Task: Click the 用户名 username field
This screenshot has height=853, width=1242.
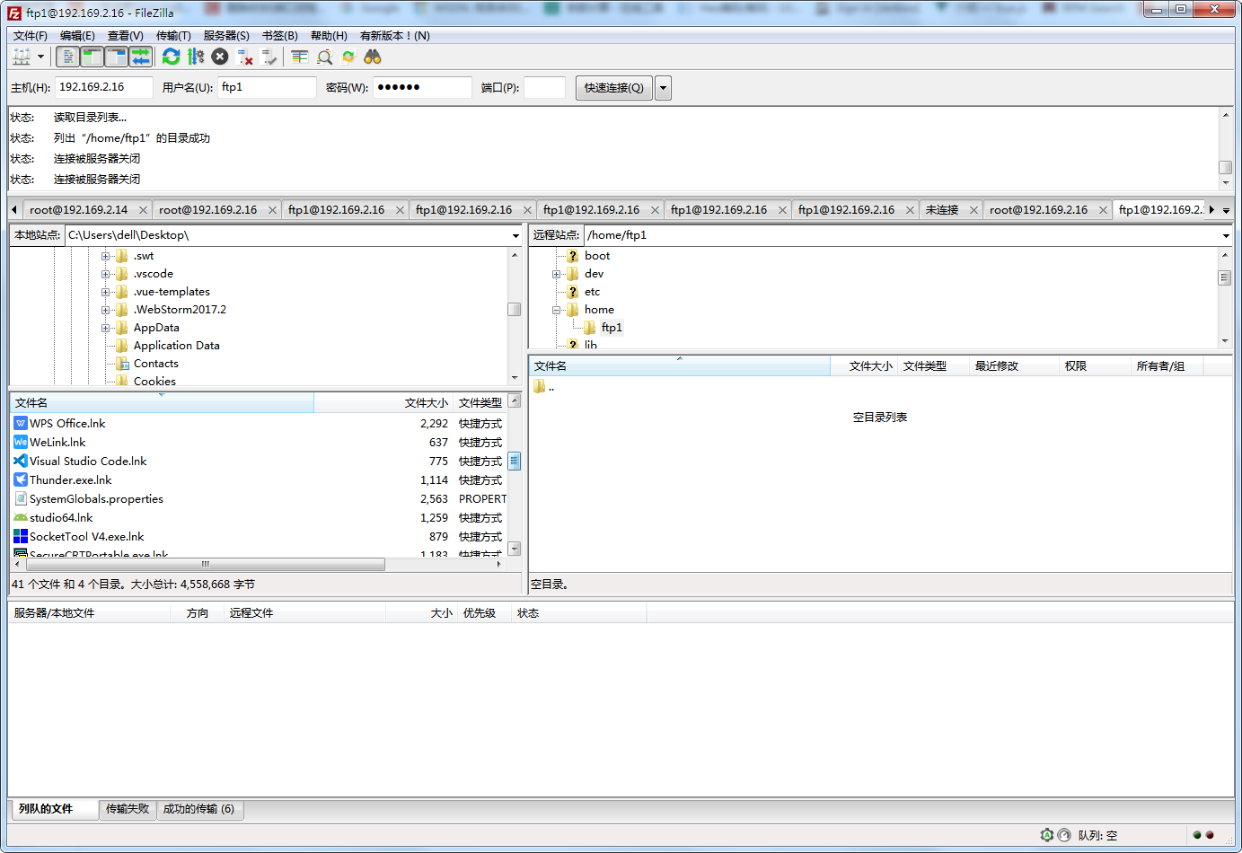Action: [268, 87]
